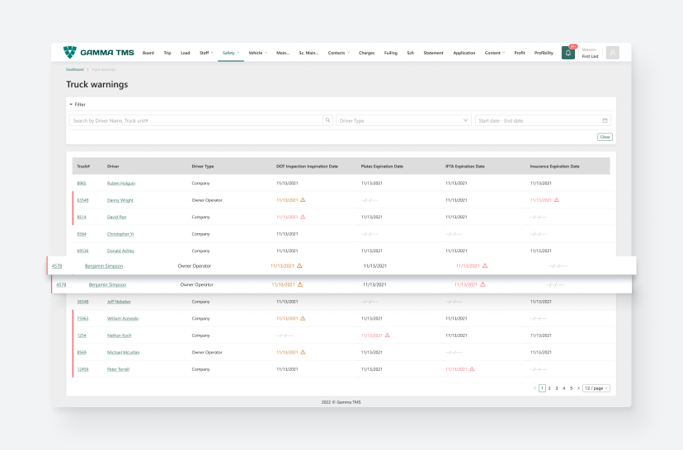Click the Search by Driver Name field
This screenshot has width=683, height=450.
(195, 120)
